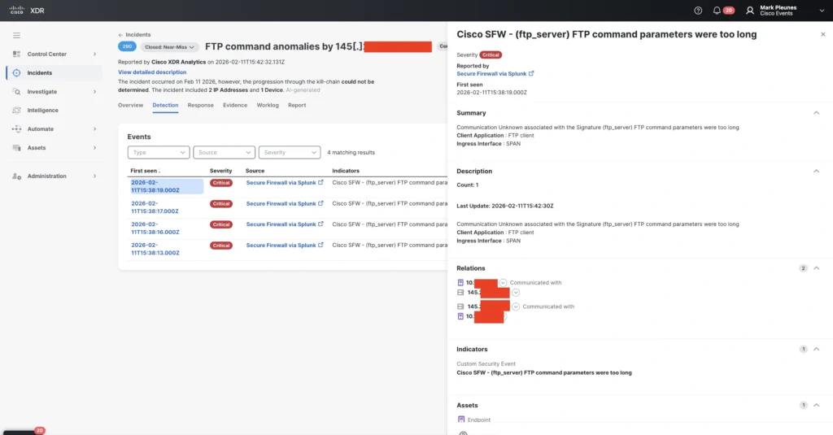This screenshot has width=833, height=435.
Task: Open Secure Firewall via Splunk link in details panel
Action: coord(495,74)
